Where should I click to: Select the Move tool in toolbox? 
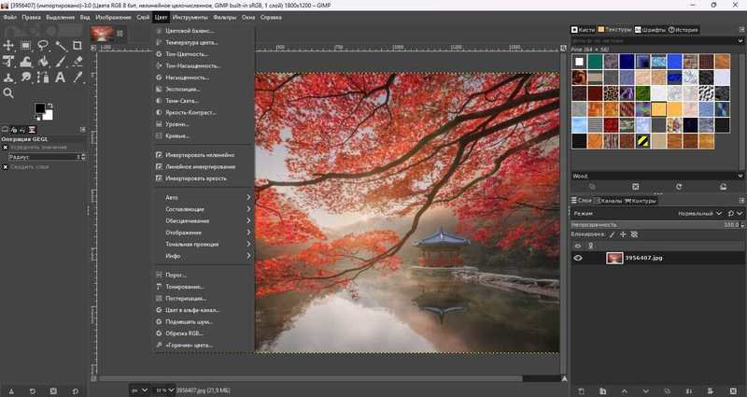click(x=8, y=44)
